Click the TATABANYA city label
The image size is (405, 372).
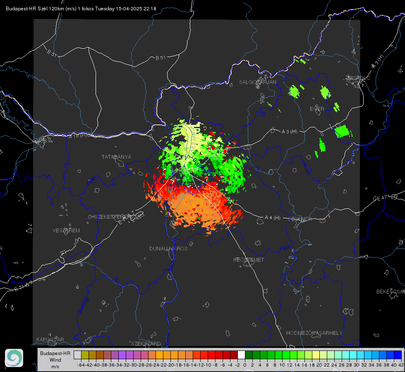pyautogui.click(x=116, y=157)
